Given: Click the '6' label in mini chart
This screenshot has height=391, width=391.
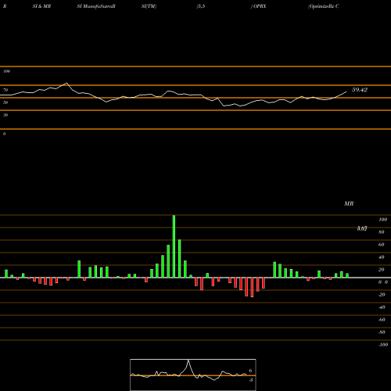Looking at the screenshot, I should (x=250, y=371).
